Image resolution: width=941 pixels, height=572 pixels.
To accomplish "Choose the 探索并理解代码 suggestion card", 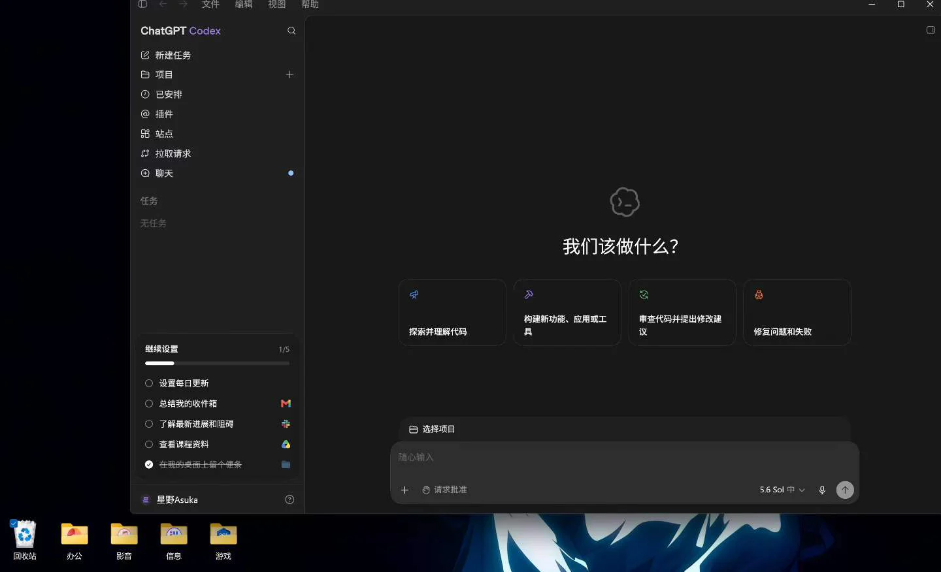I will pyautogui.click(x=452, y=312).
